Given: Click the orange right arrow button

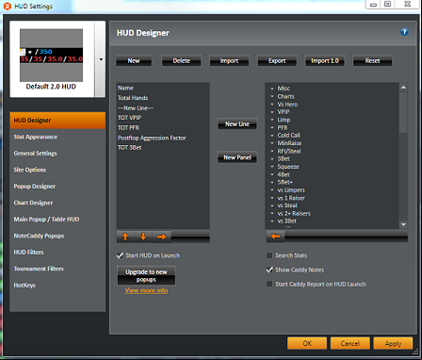Looking at the screenshot, I should (161, 237).
